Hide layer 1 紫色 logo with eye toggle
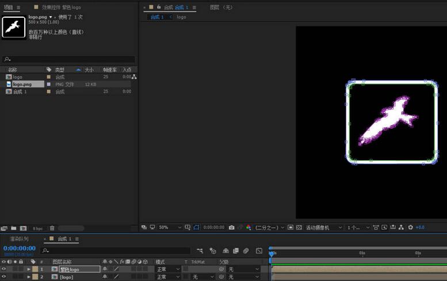447x281 pixels. click(4, 269)
